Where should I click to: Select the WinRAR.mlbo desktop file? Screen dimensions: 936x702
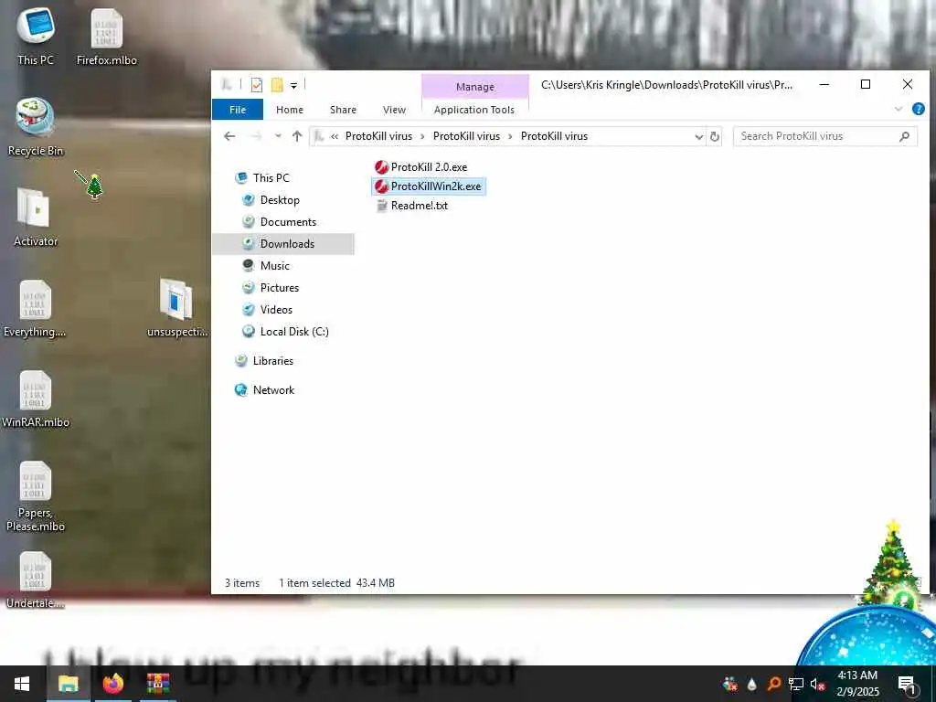coord(36,399)
